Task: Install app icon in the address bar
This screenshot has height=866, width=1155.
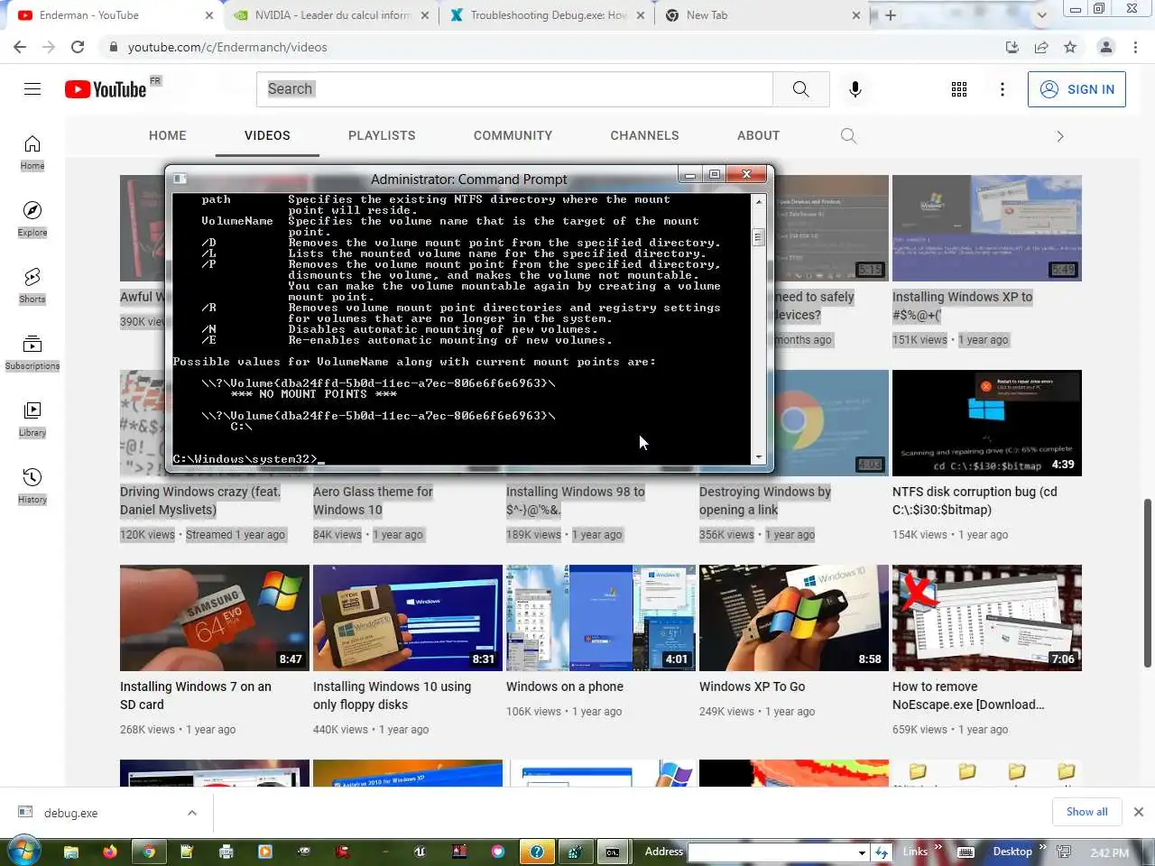Action: tap(1012, 47)
